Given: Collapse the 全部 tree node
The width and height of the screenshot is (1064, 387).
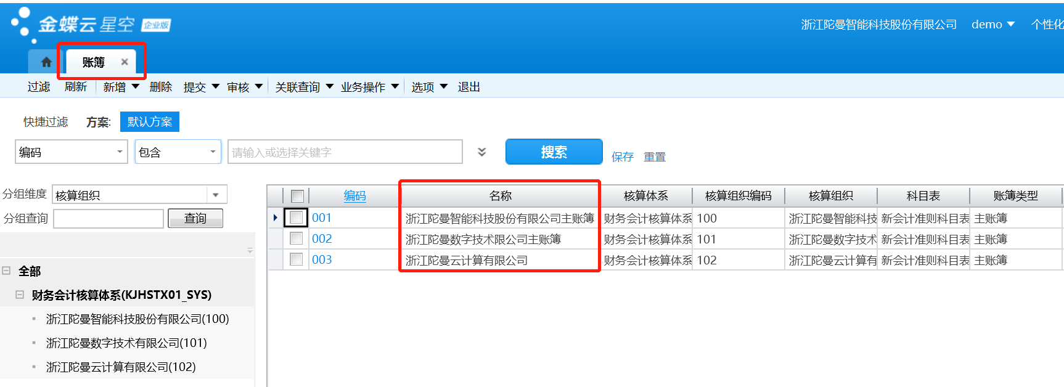Looking at the screenshot, I should coord(6,271).
